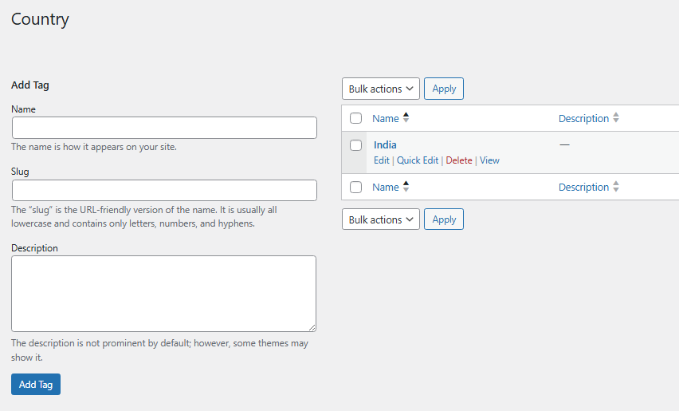Click Edit under India
The width and height of the screenshot is (679, 411).
coord(382,160)
